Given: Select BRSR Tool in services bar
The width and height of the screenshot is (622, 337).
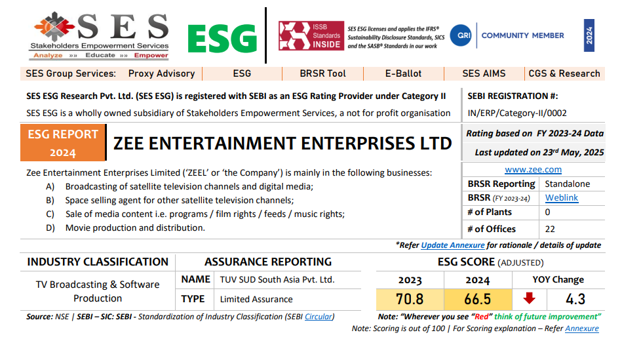Looking at the screenshot, I should pos(322,74).
